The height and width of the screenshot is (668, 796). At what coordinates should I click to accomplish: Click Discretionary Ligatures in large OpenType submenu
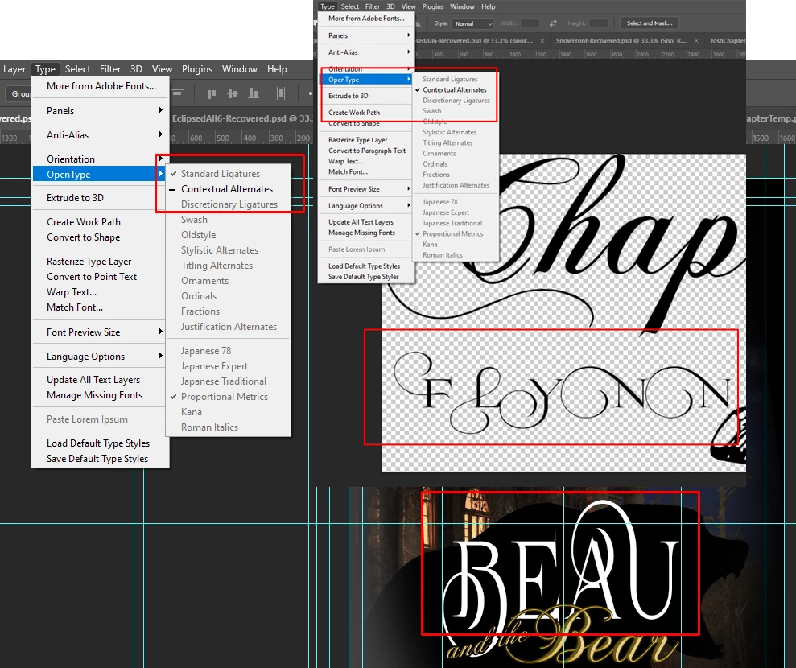click(x=228, y=204)
